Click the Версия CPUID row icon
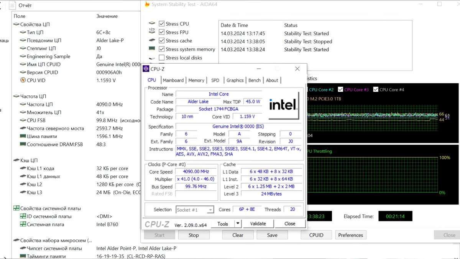This screenshot has width=460, height=259. pos(23,72)
